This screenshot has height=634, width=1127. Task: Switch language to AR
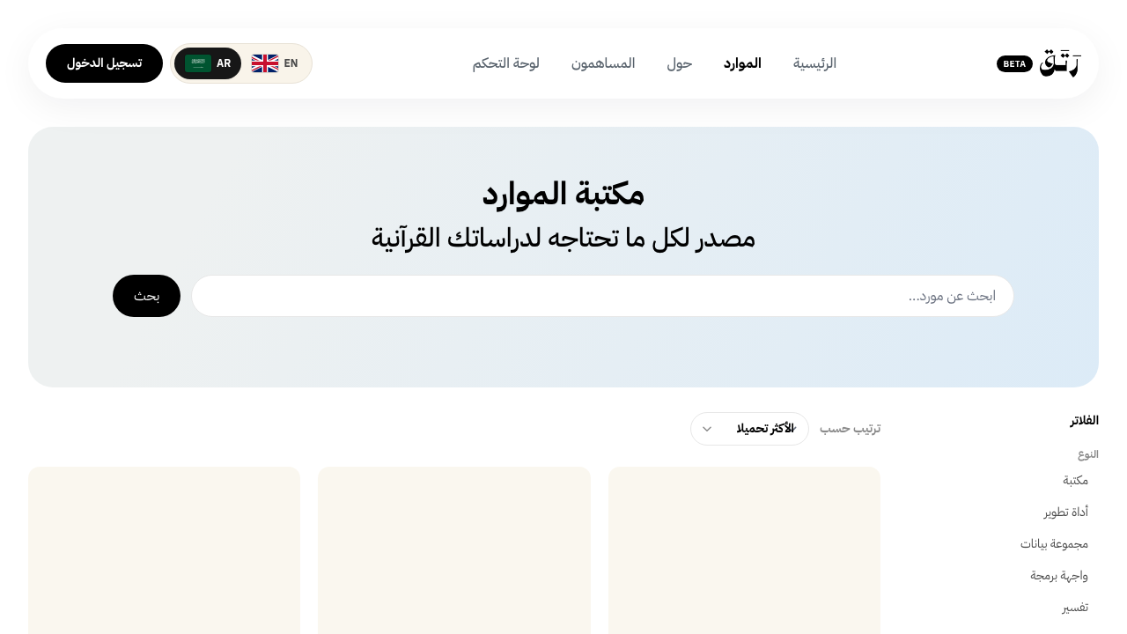pyautogui.click(x=208, y=63)
